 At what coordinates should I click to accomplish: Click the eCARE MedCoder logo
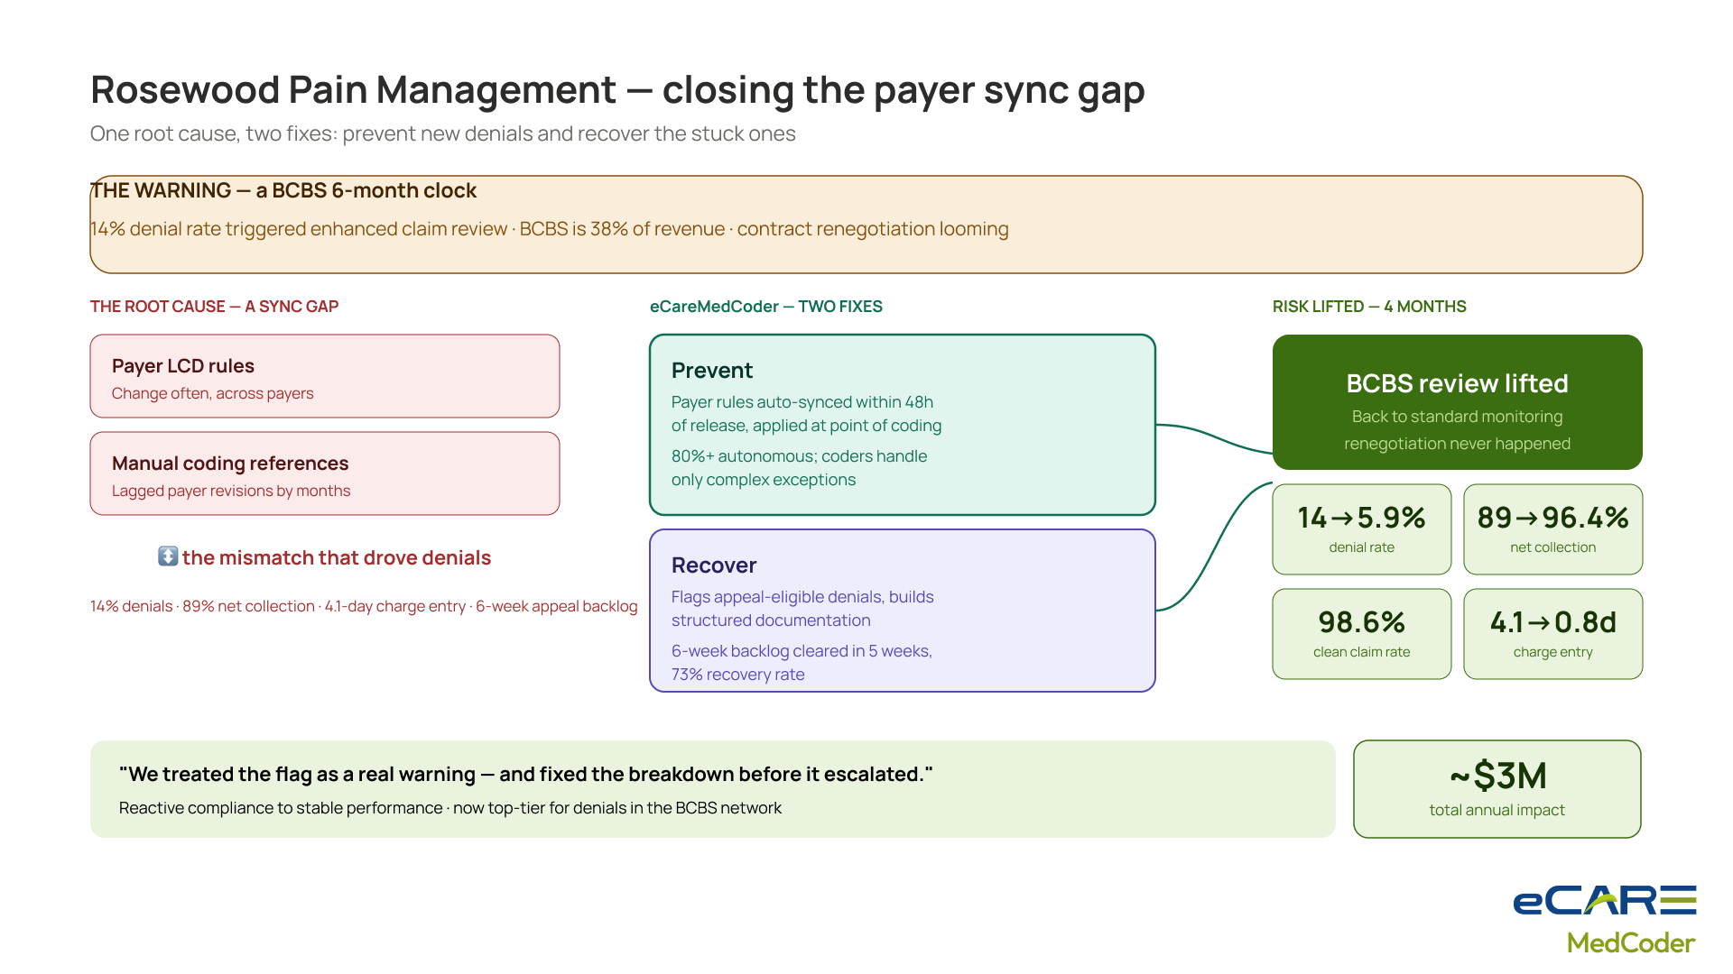pos(1605,920)
